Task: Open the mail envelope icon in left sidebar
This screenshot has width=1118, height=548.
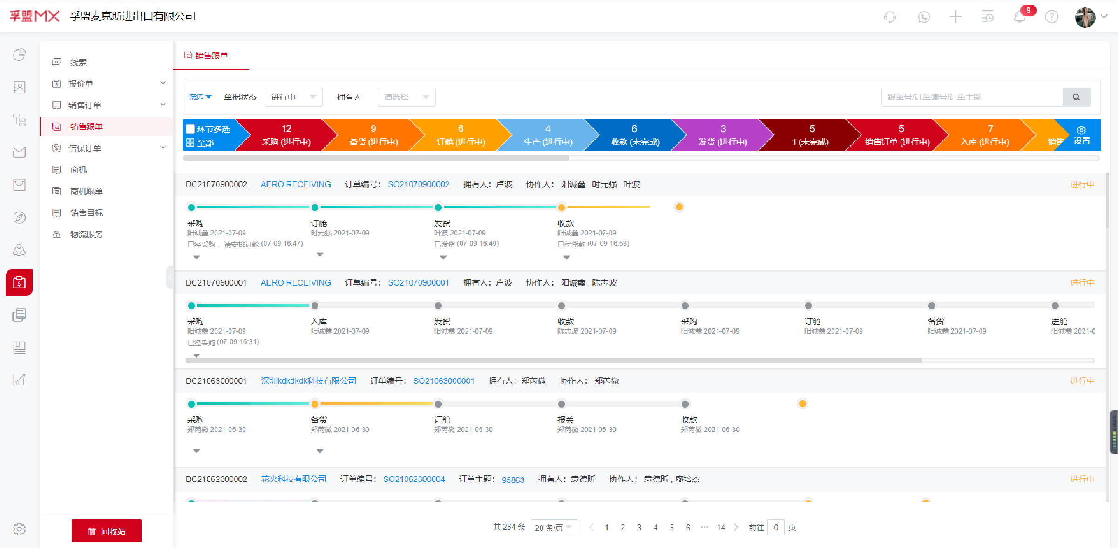Action: click(x=19, y=152)
